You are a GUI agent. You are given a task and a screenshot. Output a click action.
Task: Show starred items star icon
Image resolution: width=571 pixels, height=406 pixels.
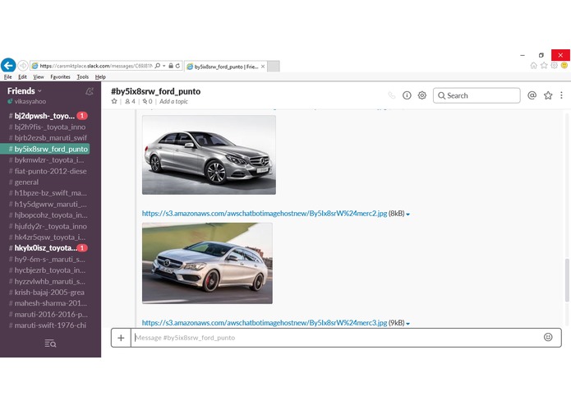pyautogui.click(x=548, y=95)
